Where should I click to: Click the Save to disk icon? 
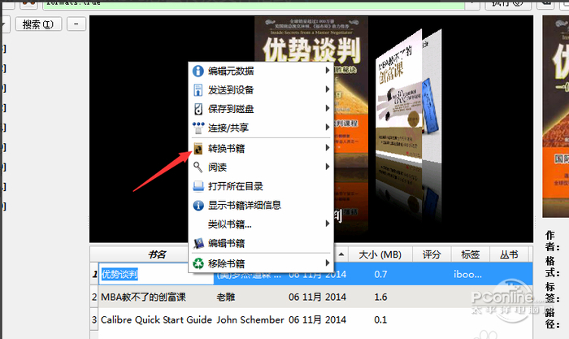198,109
